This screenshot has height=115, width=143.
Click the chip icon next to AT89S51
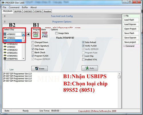pos(5,38)
